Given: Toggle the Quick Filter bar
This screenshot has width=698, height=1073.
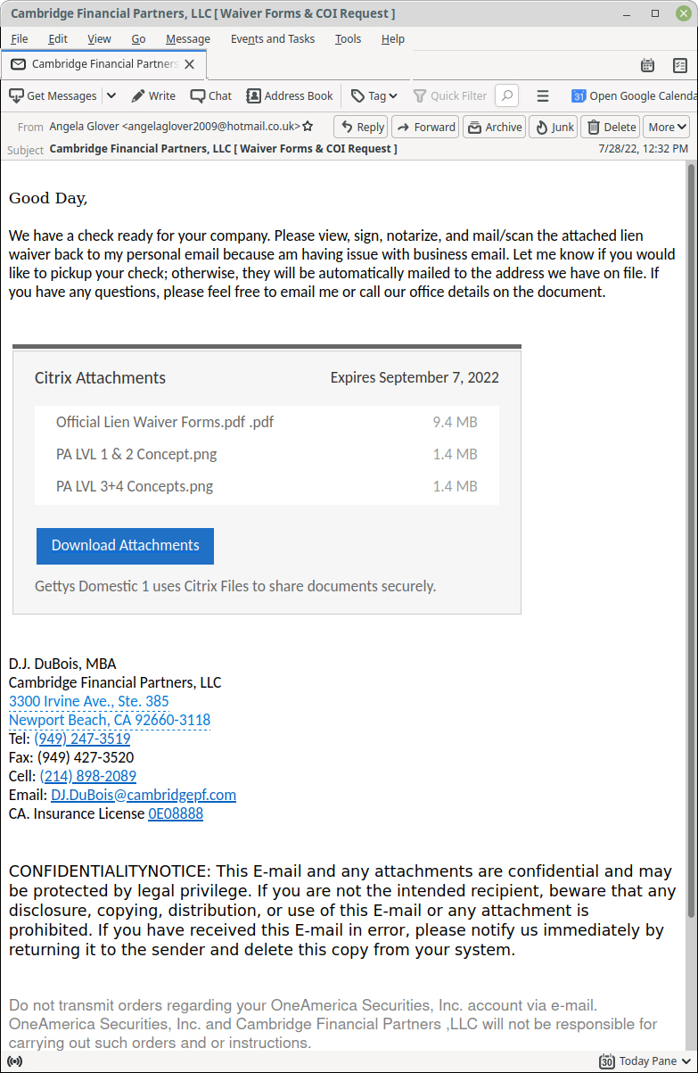Looking at the screenshot, I should click(450, 95).
